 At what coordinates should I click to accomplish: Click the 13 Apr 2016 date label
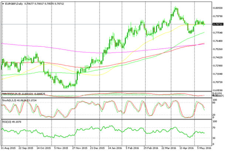[x=187, y=148]
